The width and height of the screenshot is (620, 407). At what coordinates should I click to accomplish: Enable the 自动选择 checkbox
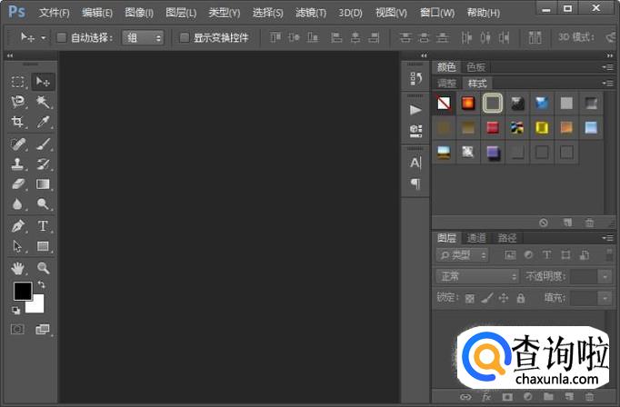point(62,38)
